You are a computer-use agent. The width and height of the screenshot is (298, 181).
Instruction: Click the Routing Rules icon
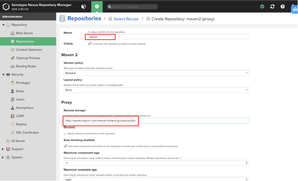point(13,66)
